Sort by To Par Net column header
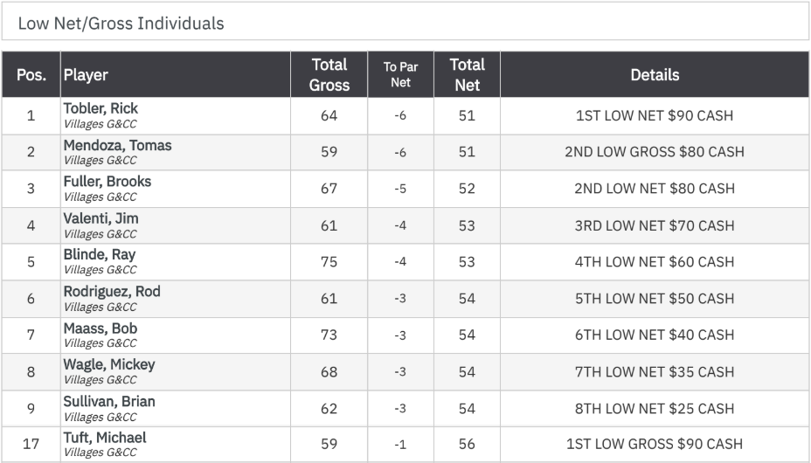 pos(400,74)
